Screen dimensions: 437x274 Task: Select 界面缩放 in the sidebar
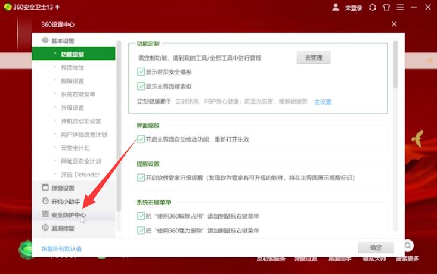coord(73,67)
